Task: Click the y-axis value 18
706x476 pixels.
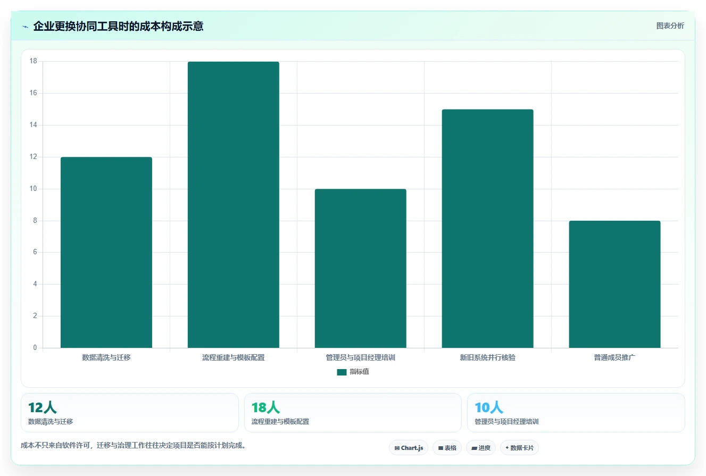Action: 34,61
